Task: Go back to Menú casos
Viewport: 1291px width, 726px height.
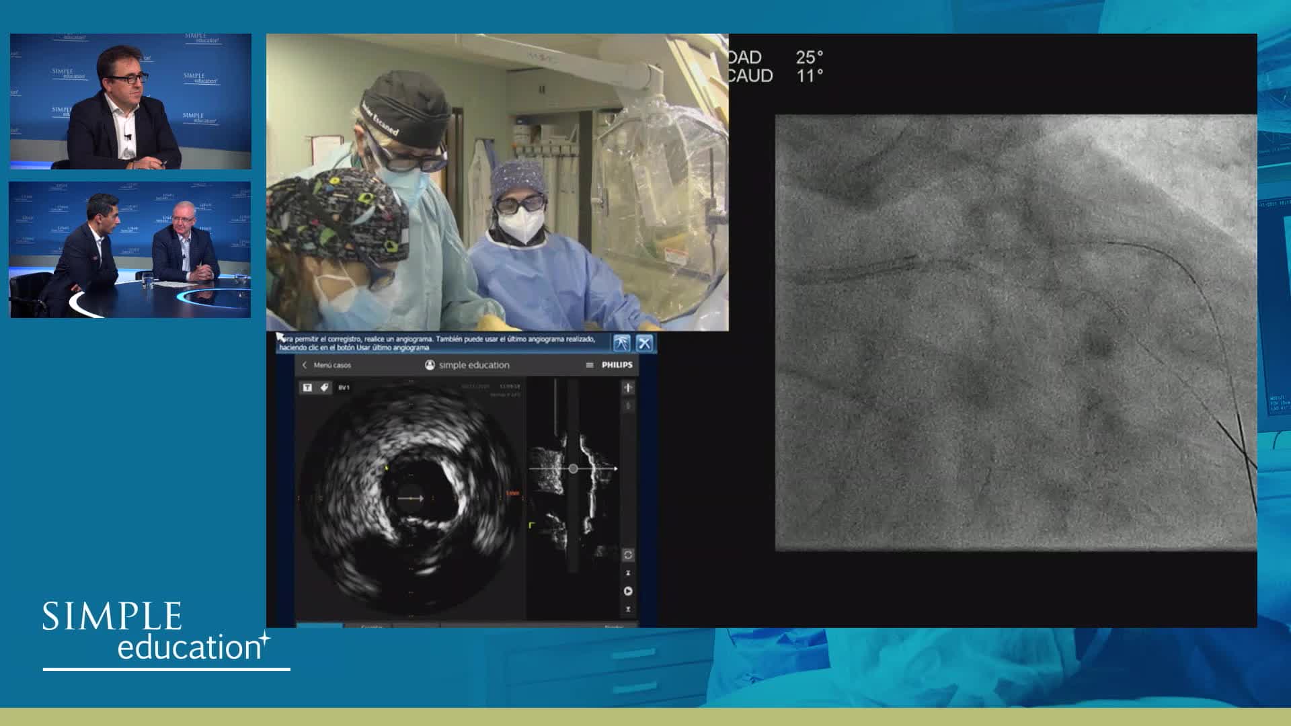Action: (332, 365)
